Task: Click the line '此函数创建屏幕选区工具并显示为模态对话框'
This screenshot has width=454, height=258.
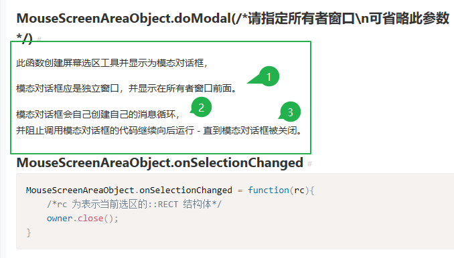Action: pos(112,63)
